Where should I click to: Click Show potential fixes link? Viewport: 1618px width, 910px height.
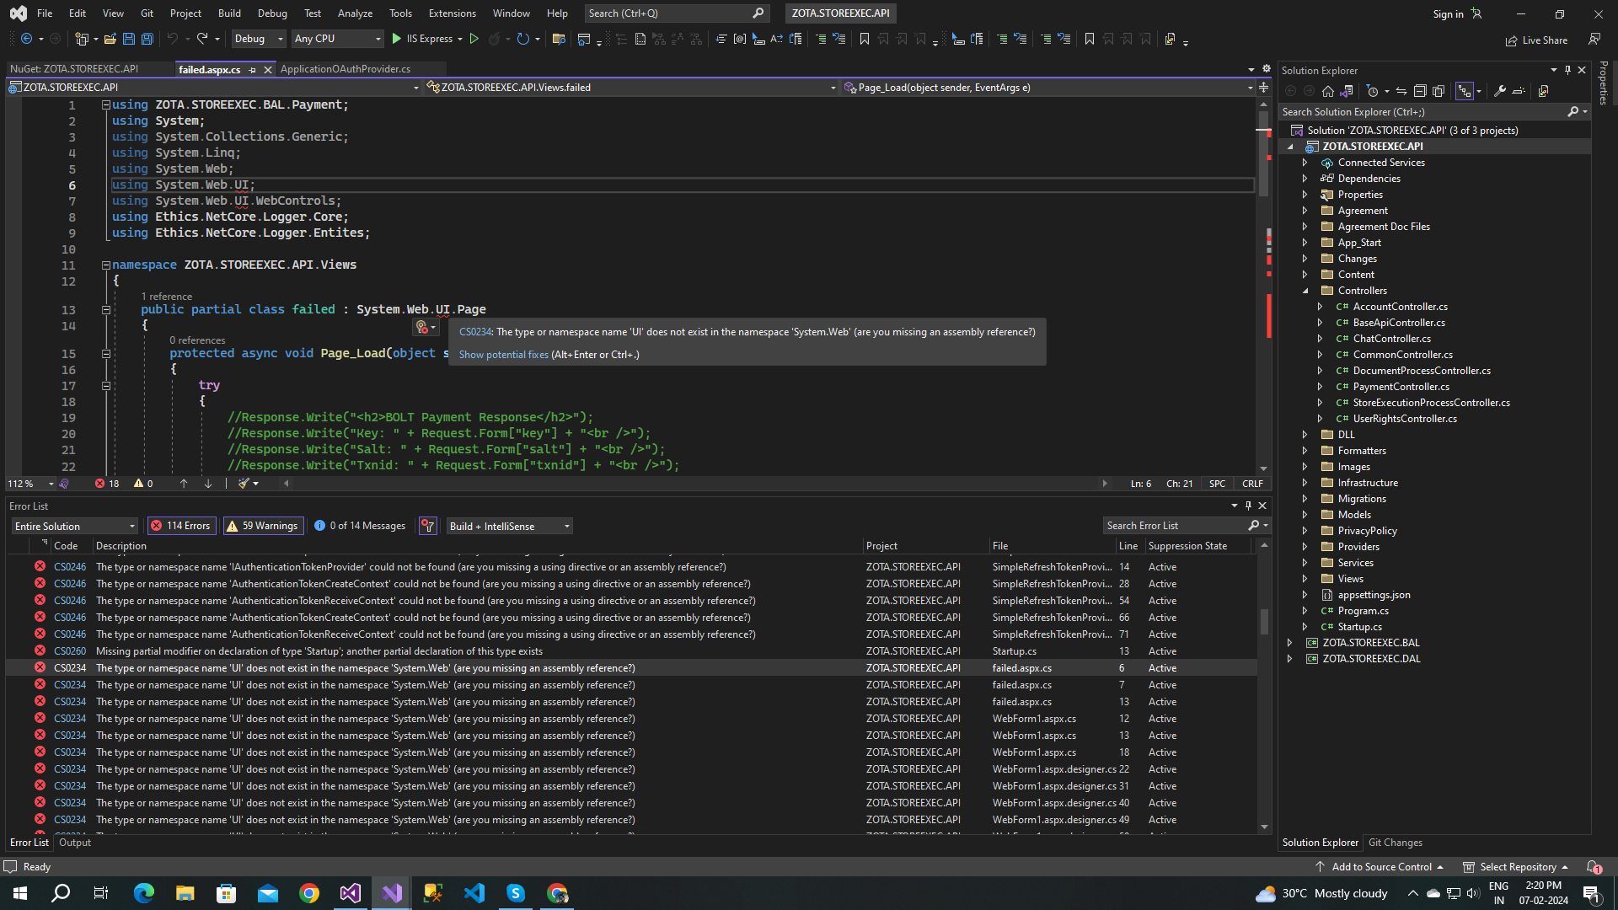(x=503, y=355)
